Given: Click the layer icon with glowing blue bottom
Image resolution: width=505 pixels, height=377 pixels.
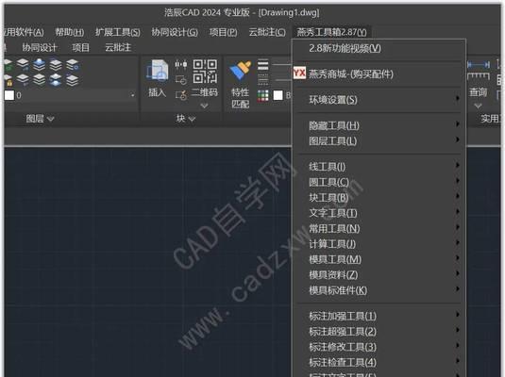Looking at the screenshot, I should coord(56,80).
